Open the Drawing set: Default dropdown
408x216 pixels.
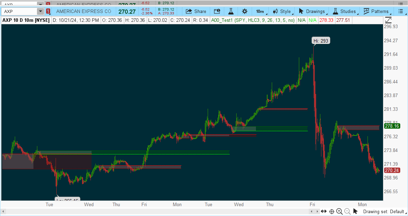(x=385, y=211)
